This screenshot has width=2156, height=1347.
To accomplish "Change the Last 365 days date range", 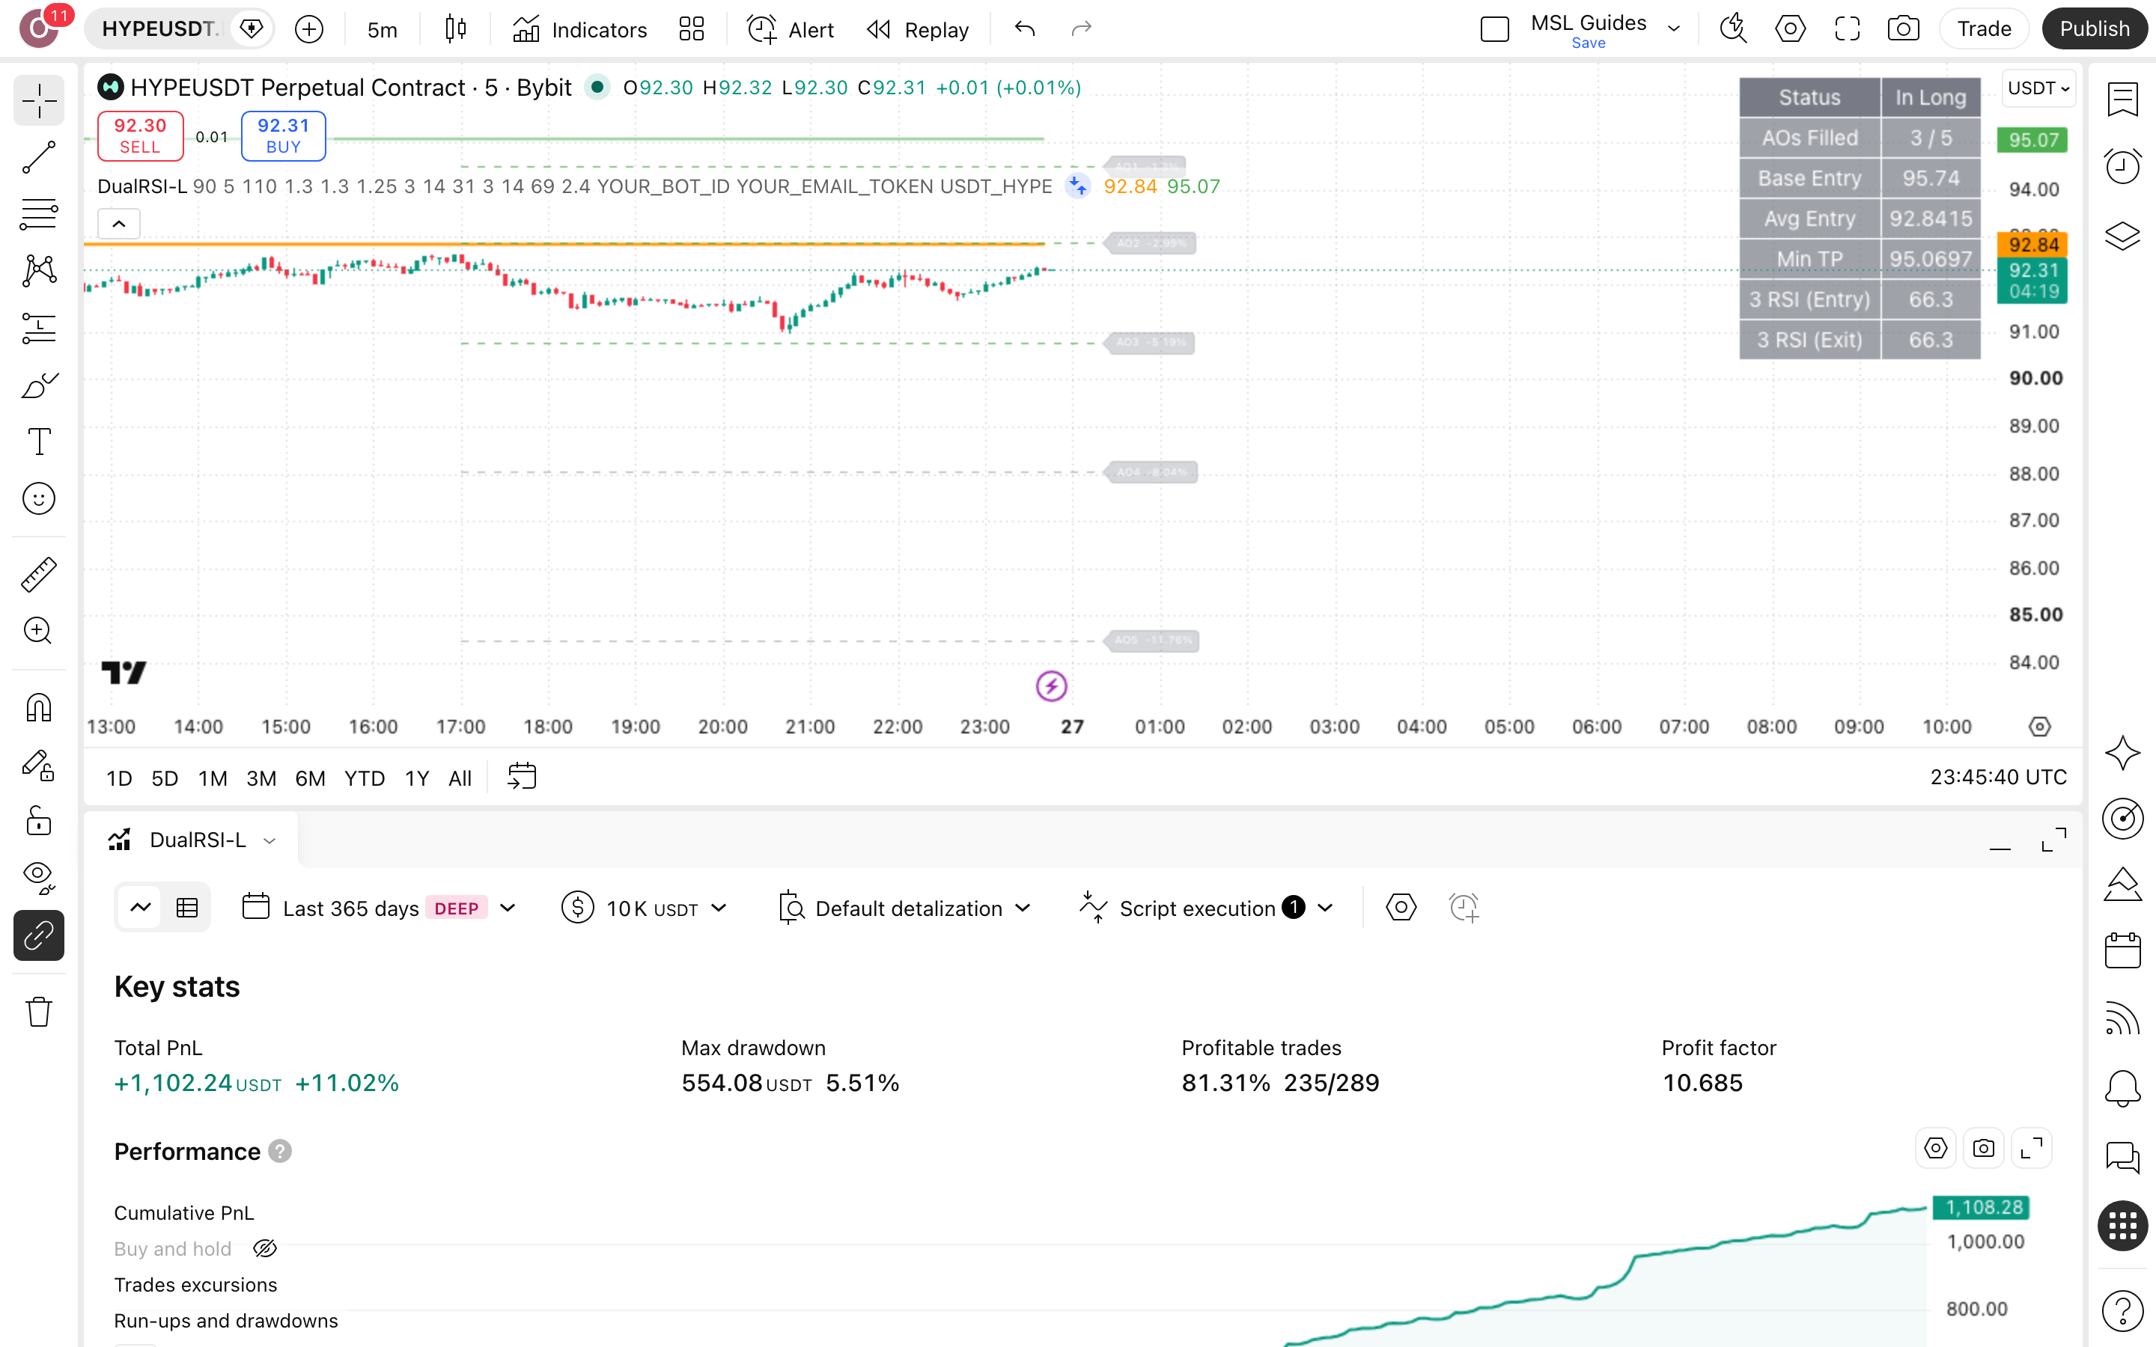I will (379, 908).
